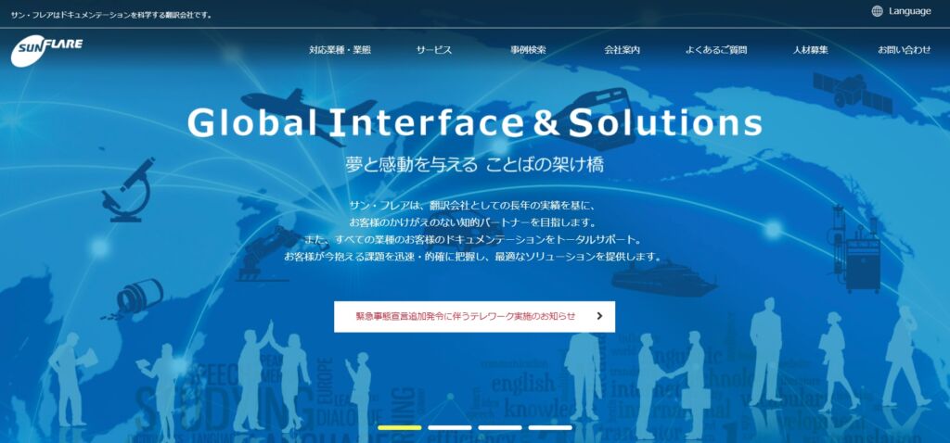Open the 会社案内 menu
Screen dimensions: 950x443
pos(623,50)
